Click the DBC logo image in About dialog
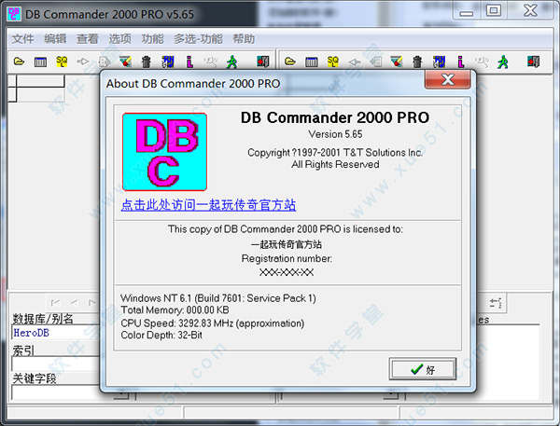The image size is (560, 426). pyautogui.click(x=164, y=152)
